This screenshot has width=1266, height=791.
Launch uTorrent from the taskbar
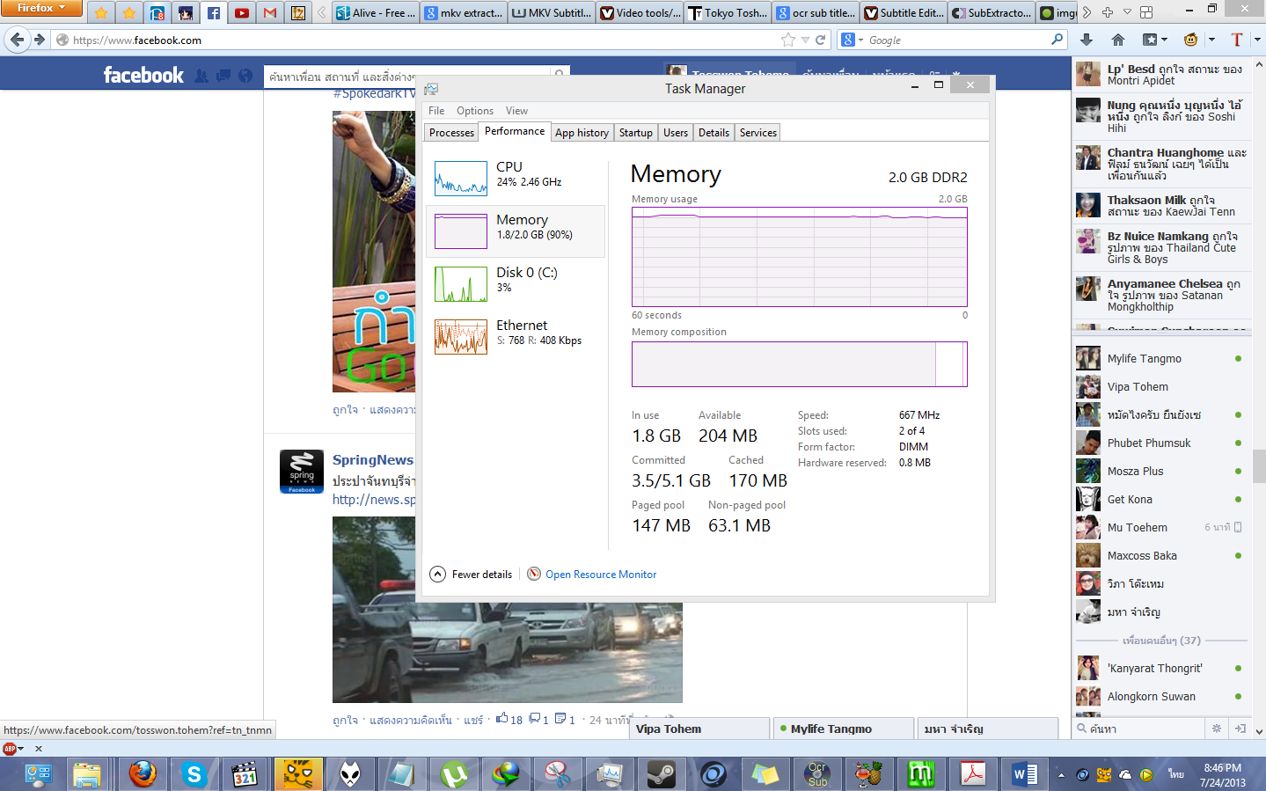pyautogui.click(x=453, y=774)
